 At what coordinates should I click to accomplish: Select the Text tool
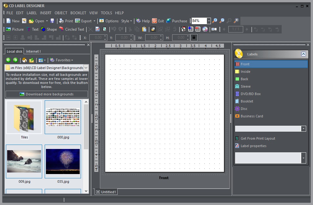coord(33,29)
